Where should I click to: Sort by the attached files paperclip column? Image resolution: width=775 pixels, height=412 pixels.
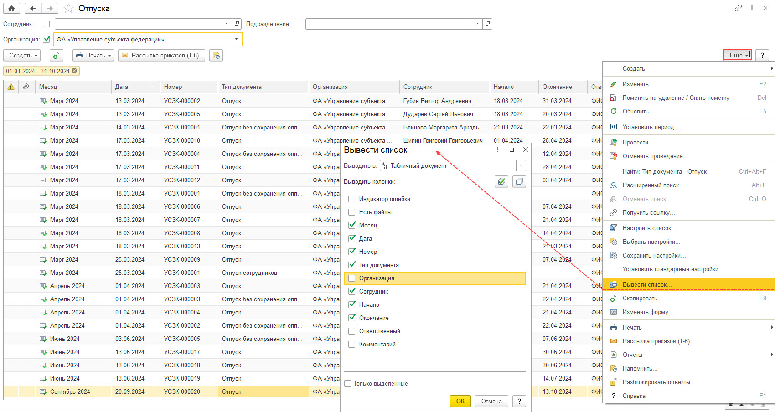point(26,87)
